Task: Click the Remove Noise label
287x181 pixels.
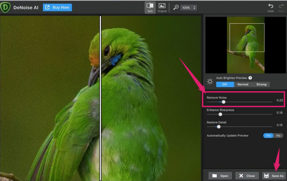Action: tap(217, 98)
